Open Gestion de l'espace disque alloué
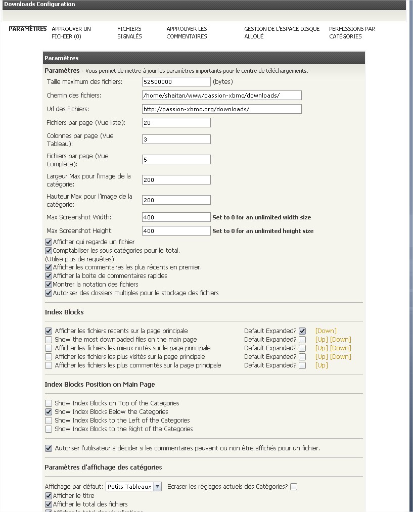413x512 pixels. [282, 33]
